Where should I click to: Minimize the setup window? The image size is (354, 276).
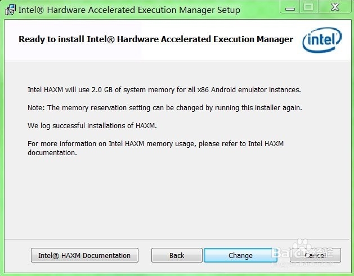290,7
